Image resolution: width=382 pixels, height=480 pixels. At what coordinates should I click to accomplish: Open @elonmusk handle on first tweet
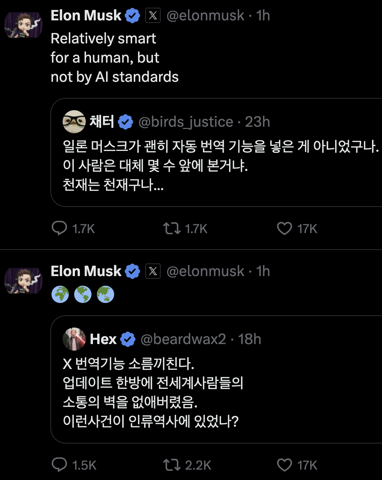pyautogui.click(x=205, y=16)
